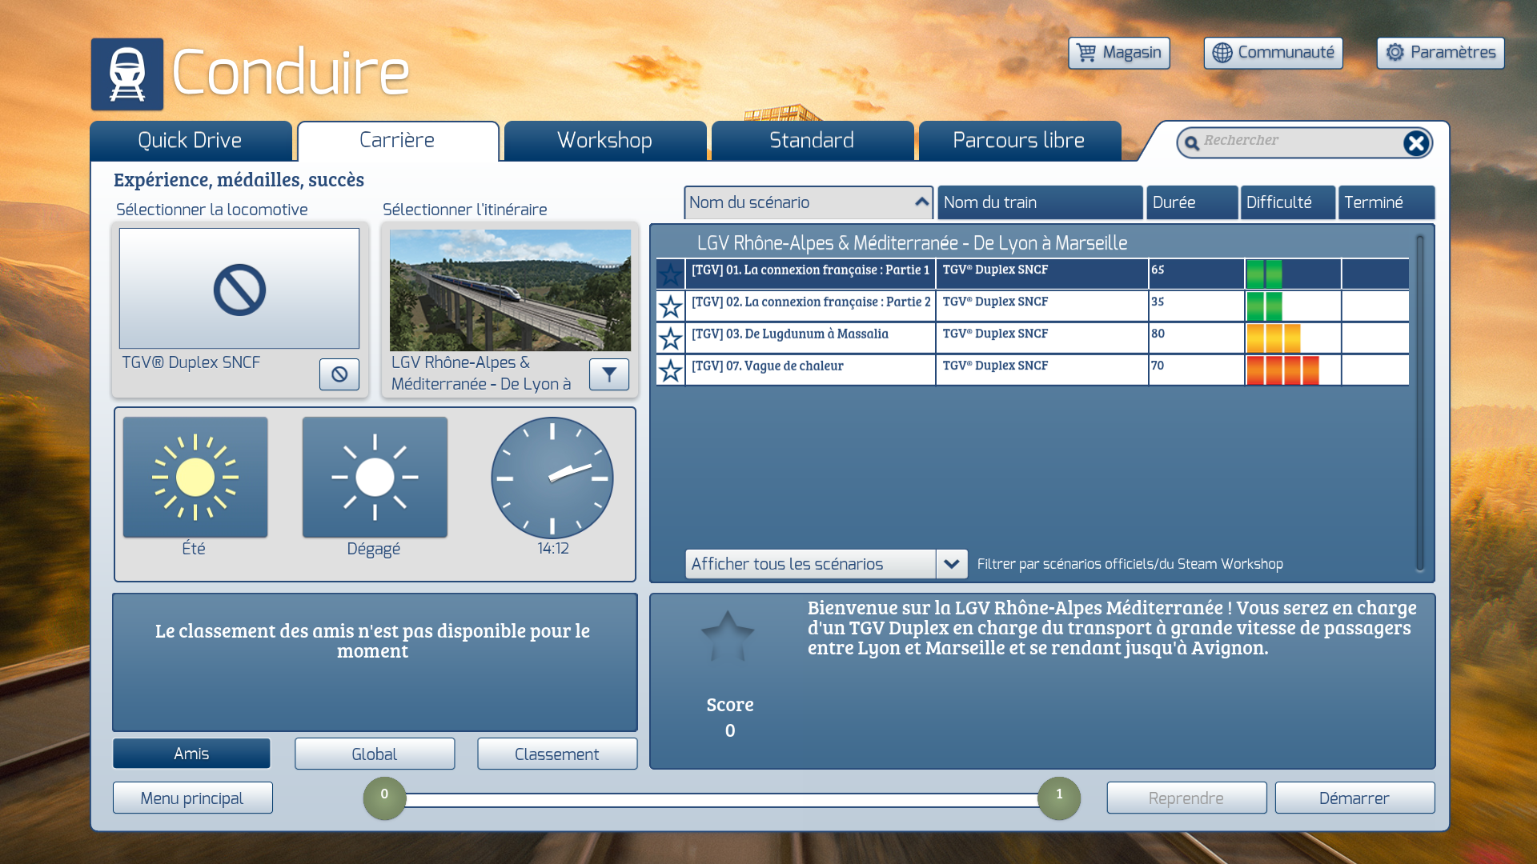The image size is (1537, 864).
Task: Click the yellow difficulty bars of De Lugdunum
Action: click(1274, 338)
